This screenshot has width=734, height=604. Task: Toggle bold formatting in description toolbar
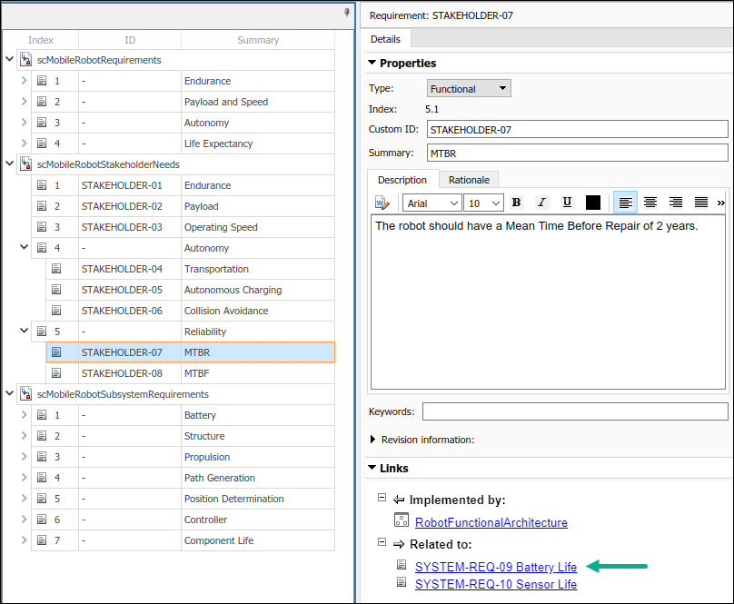click(517, 203)
